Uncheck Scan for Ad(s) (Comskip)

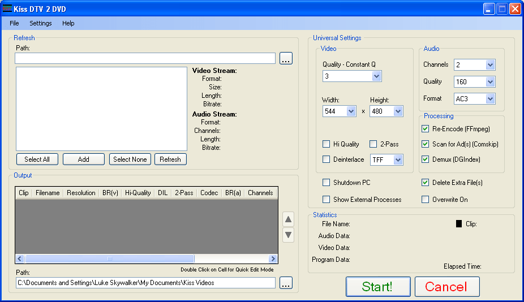(425, 144)
